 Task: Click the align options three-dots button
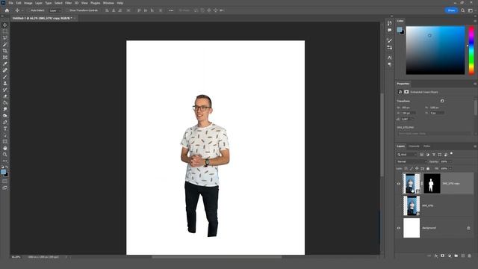tap(171, 10)
